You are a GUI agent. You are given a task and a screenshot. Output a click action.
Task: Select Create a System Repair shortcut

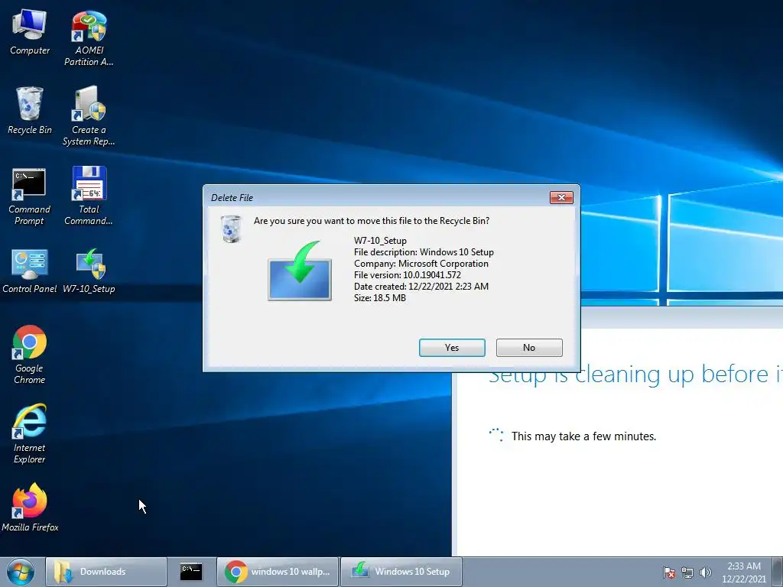[x=89, y=116]
